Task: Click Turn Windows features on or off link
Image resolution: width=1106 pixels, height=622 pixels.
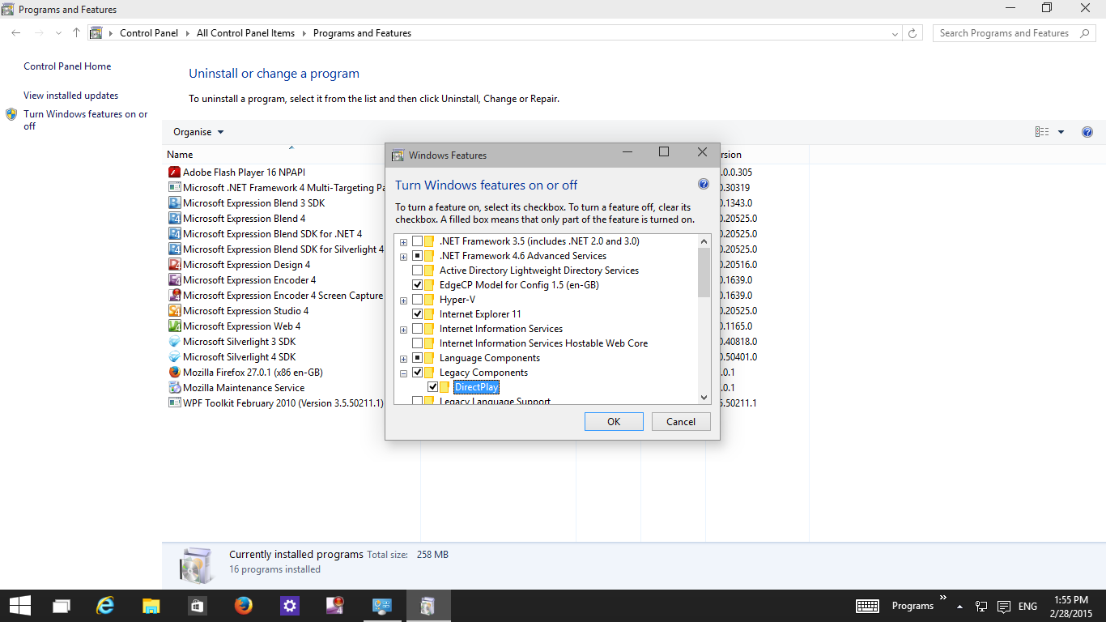Action: pyautogui.click(x=86, y=120)
